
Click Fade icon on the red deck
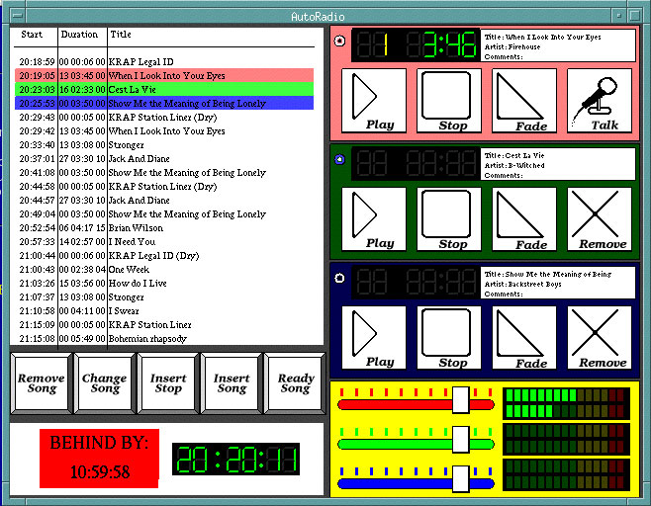click(524, 100)
